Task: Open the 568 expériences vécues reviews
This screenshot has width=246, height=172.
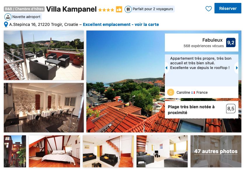Action: tap(203, 46)
